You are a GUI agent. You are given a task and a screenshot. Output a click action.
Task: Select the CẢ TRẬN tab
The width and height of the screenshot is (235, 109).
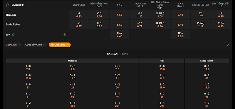tap(112, 54)
